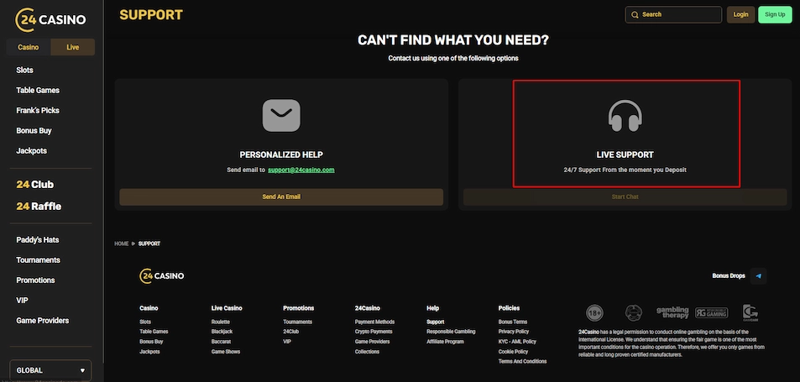Open footer Support link under Help
Screen dimensions: 800x382
pos(435,322)
